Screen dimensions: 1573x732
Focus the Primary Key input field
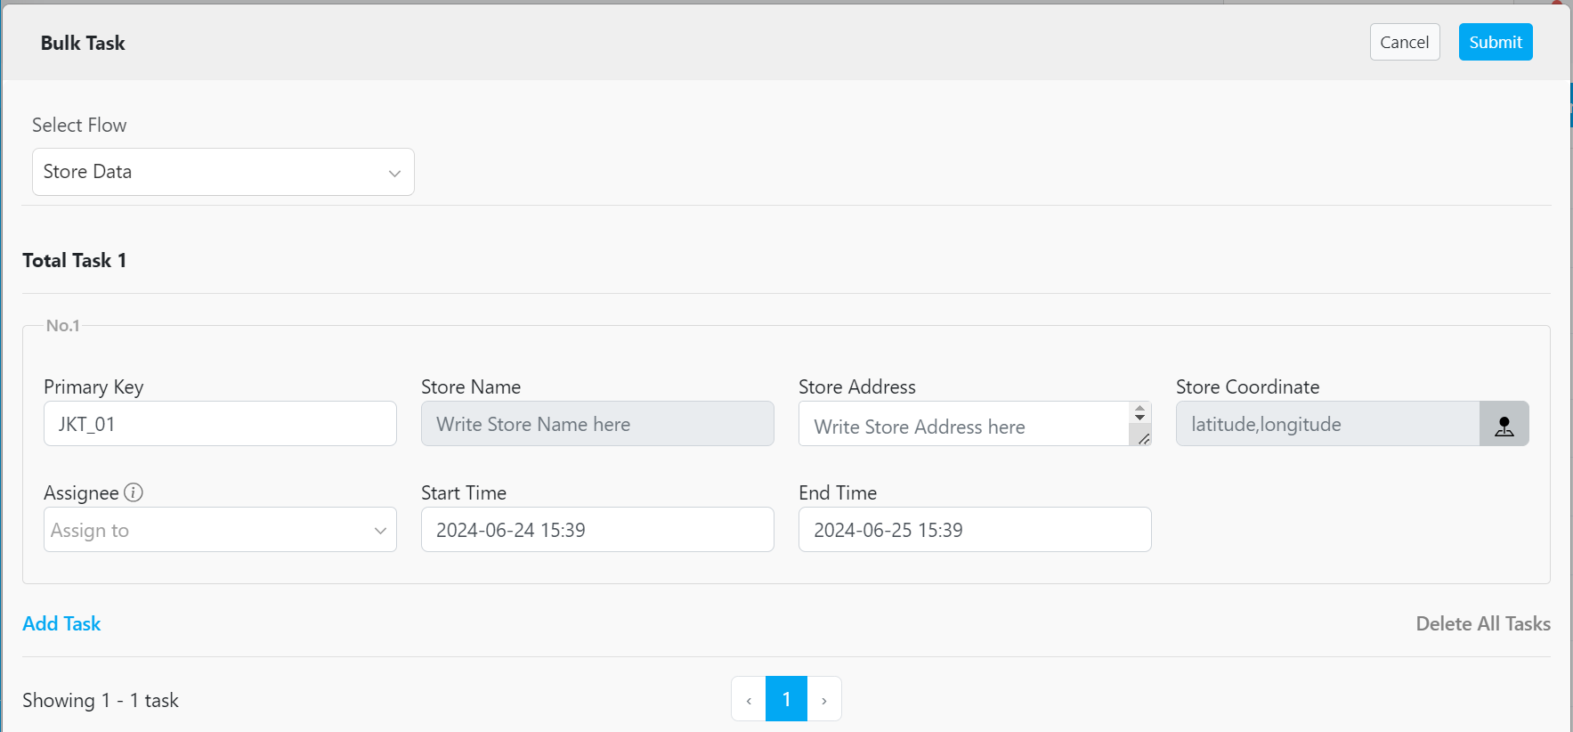pyautogui.click(x=220, y=424)
